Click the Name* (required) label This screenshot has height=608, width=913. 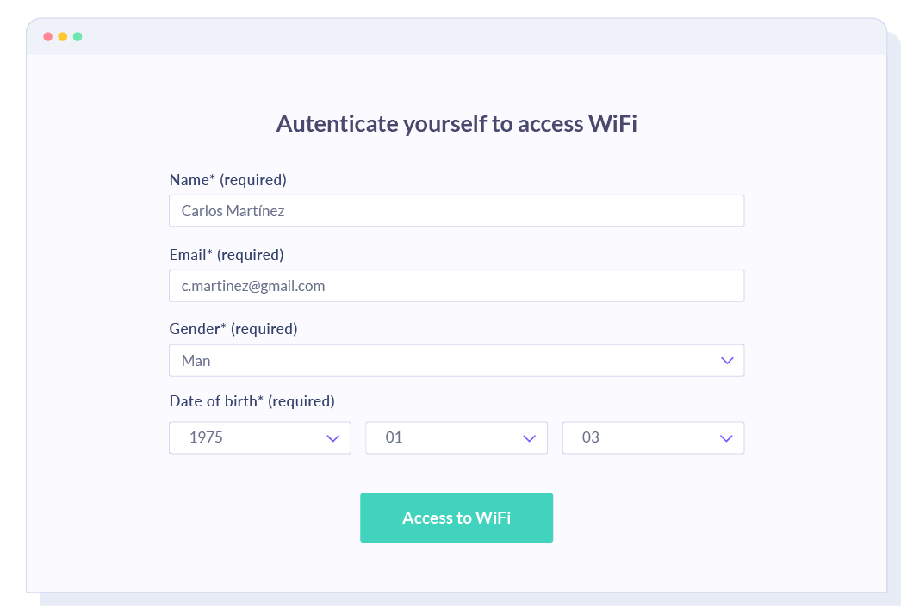point(227,180)
